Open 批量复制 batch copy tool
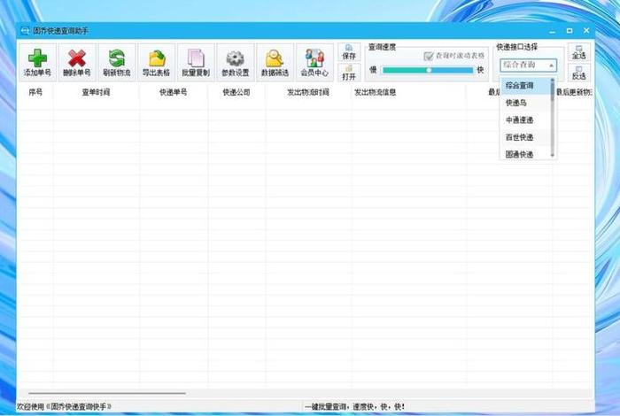620x416 pixels. (x=196, y=63)
